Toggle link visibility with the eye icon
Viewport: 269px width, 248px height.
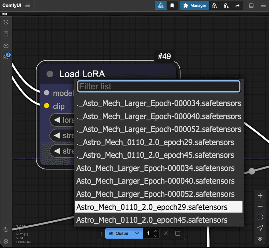point(260,239)
